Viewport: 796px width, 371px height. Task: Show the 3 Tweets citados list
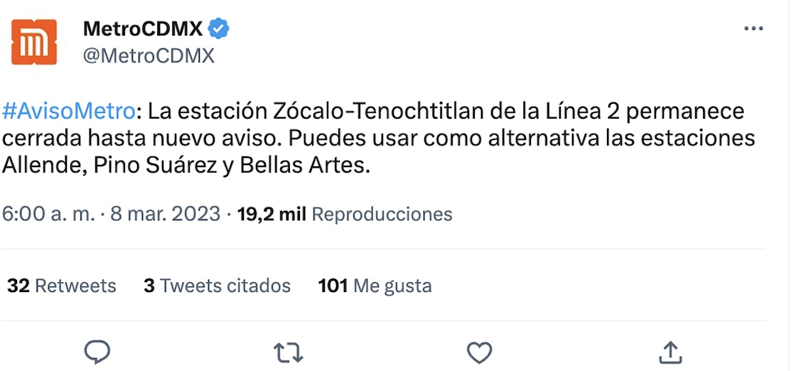(217, 286)
